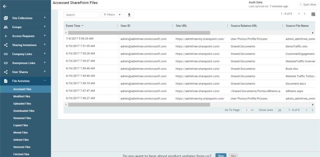Click upper scrollbar right arrow

tap(313, 33)
